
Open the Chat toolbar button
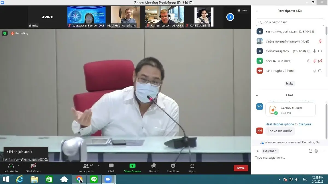point(111,168)
